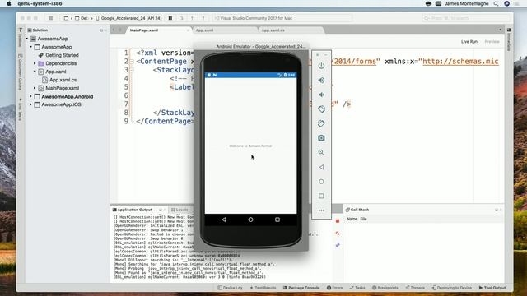The width and height of the screenshot is (527, 296).
Task: Open the Apple menu
Action: 9,3
